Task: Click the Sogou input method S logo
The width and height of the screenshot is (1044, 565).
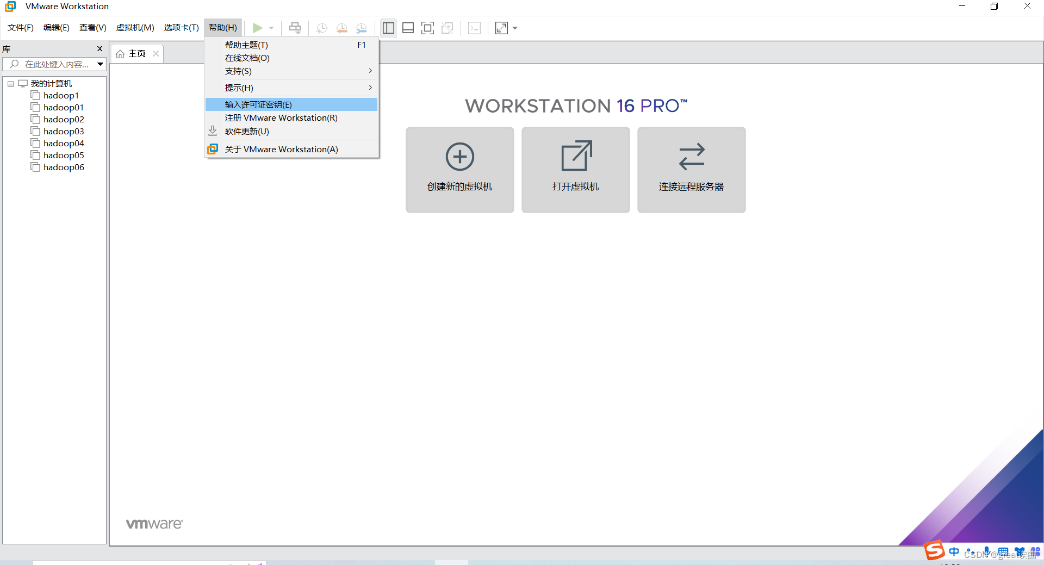Action: (x=934, y=551)
